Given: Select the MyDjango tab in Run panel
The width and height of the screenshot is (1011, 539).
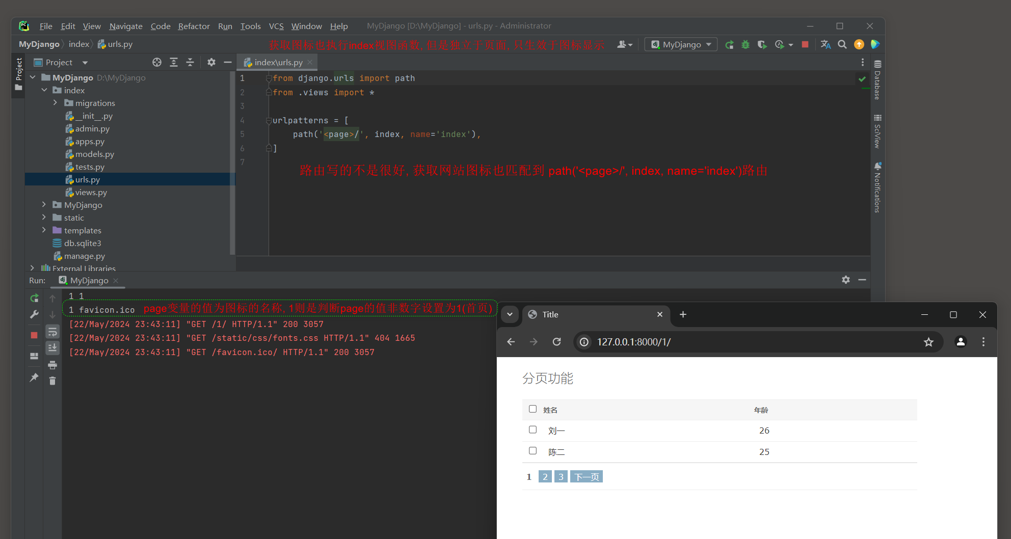Looking at the screenshot, I should pos(89,280).
